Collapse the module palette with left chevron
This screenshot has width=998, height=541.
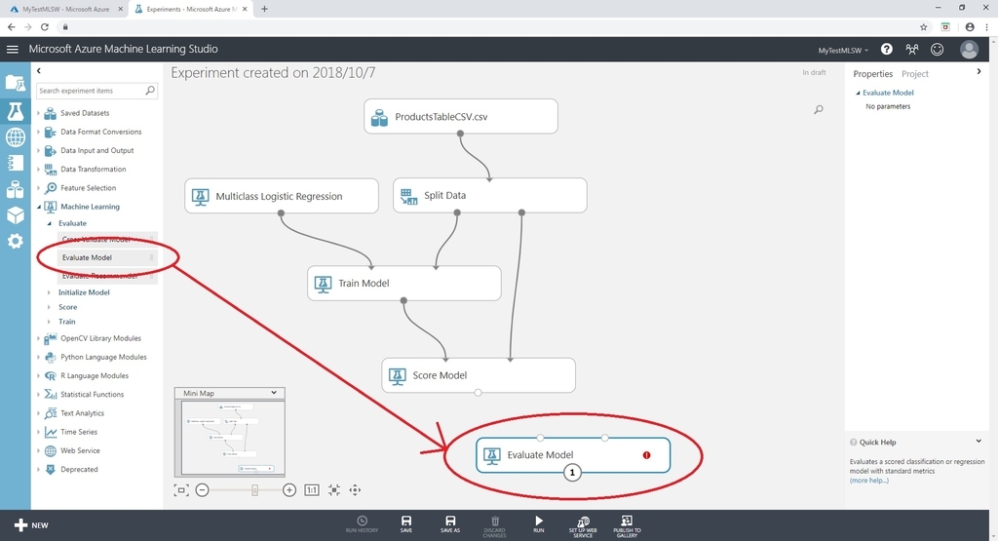tap(39, 71)
